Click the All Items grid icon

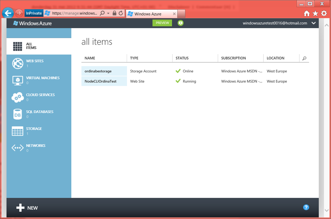click(x=17, y=46)
